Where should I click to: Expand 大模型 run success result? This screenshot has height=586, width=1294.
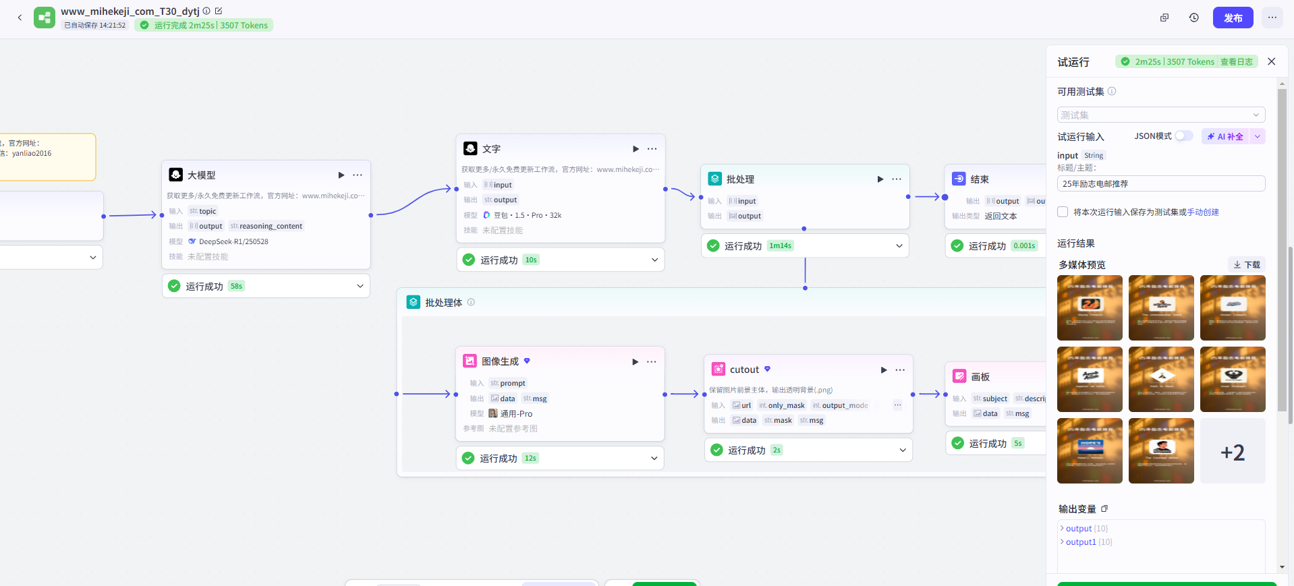(360, 287)
